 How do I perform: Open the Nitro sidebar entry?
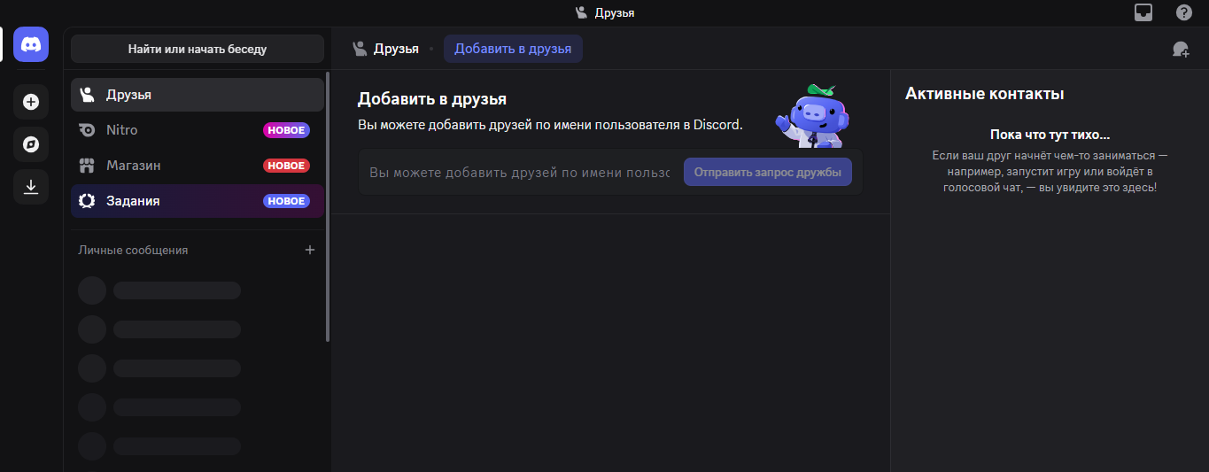pyautogui.click(x=198, y=130)
